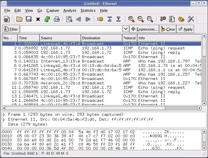Screen dimensions: 208x158
Task: Click horizontal scrollbar thumb of packet list
Action: [x=86, y=108]
